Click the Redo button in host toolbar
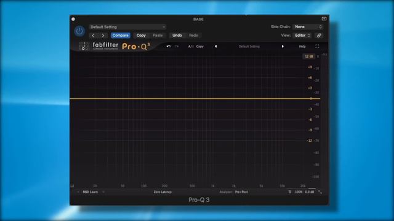The width and height of the screenshot is (394, 221). tap(193, 36)
